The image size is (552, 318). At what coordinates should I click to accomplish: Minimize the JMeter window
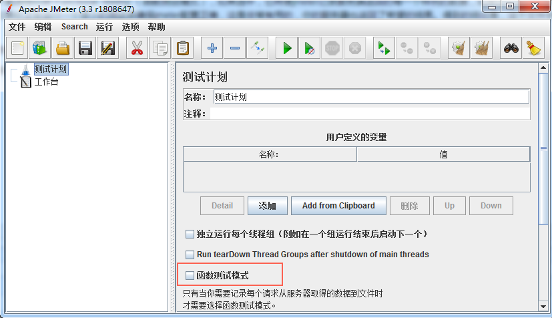[492, 7]
